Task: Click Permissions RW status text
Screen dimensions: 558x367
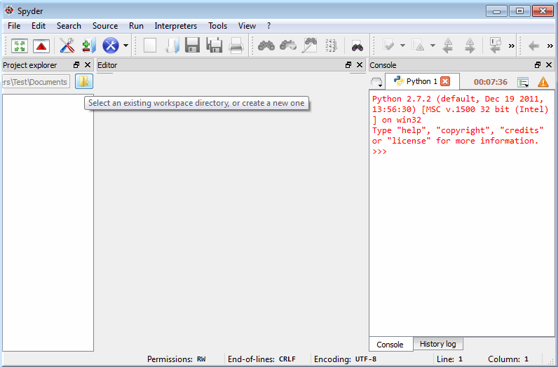Action: (177, 359)
